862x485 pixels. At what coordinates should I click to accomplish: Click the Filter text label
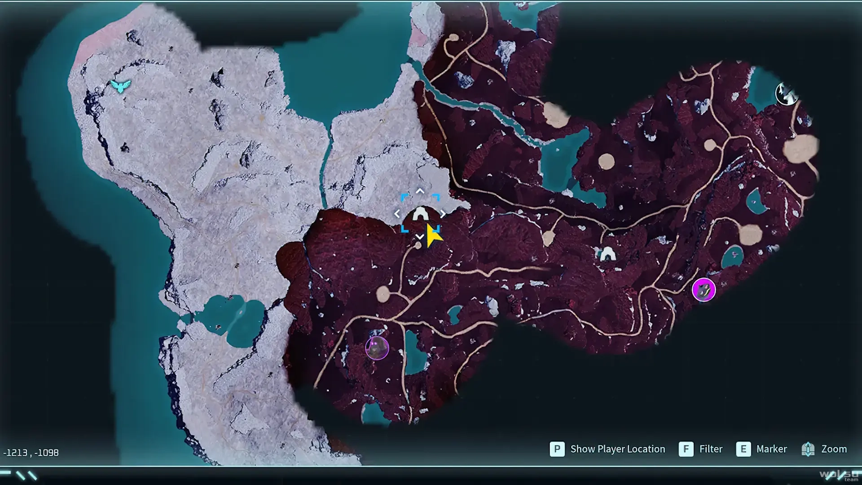tap(711, 449)
